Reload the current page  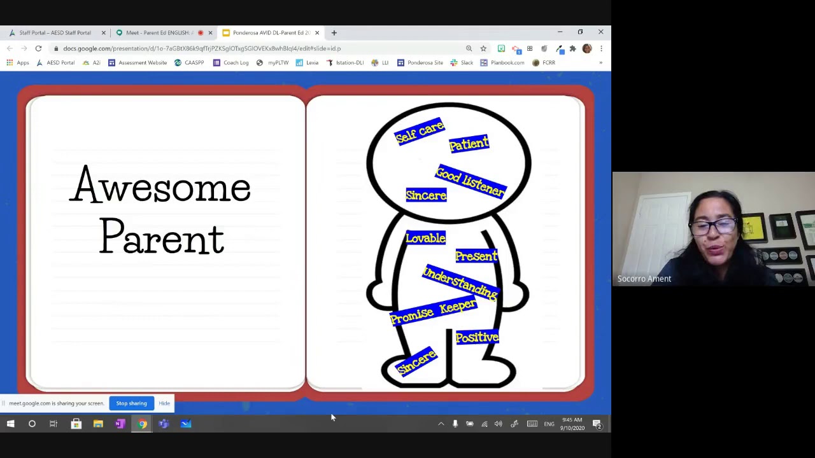38,48
